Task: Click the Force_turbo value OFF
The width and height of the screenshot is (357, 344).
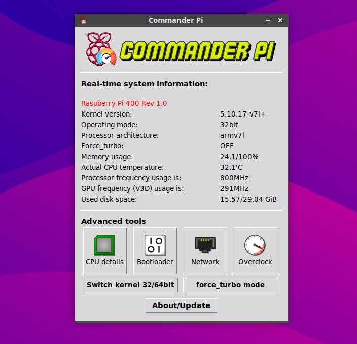Action: [x=227, y=146]
